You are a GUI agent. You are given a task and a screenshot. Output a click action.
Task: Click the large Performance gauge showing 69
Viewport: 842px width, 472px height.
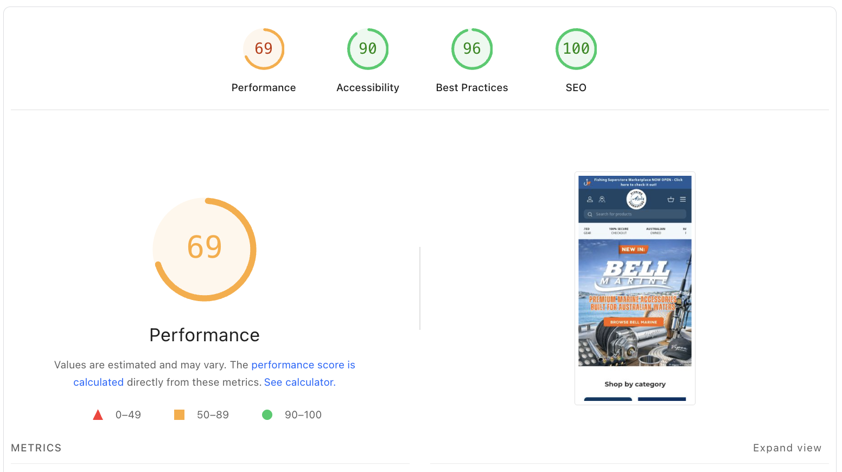click(x=205, y=249)
